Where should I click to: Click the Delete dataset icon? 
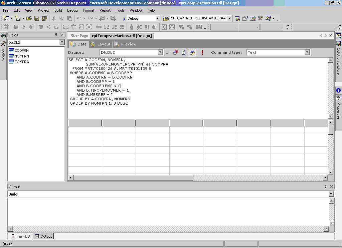176,52
